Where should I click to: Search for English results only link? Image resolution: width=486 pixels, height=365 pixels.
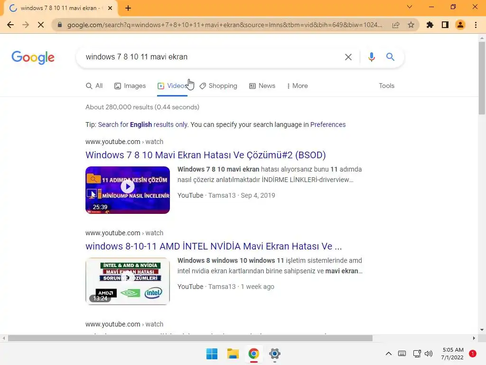point(142,125)
